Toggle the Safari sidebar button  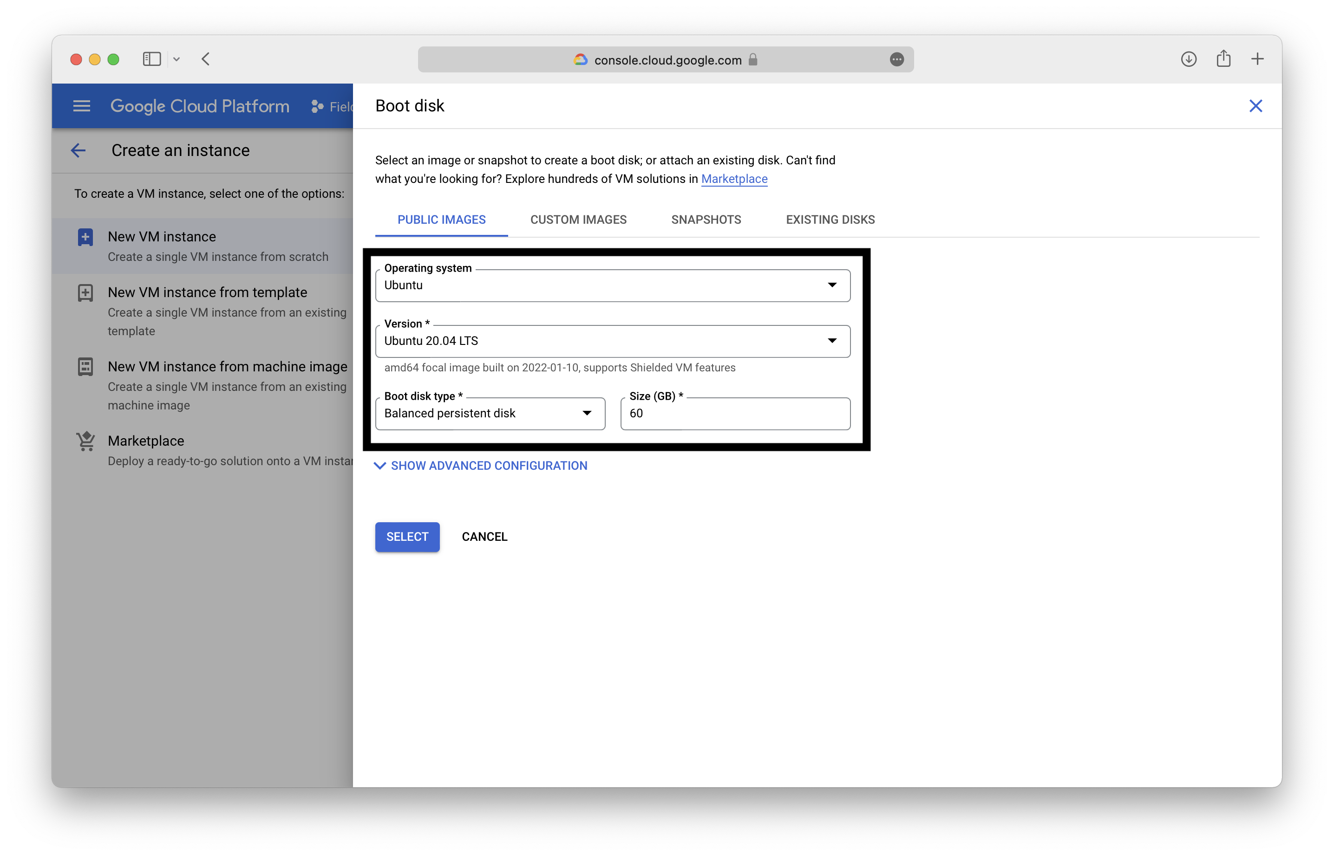click(x=152, y=59)
